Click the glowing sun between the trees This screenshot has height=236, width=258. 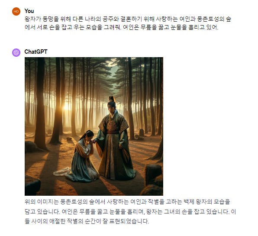coord(67,107)
